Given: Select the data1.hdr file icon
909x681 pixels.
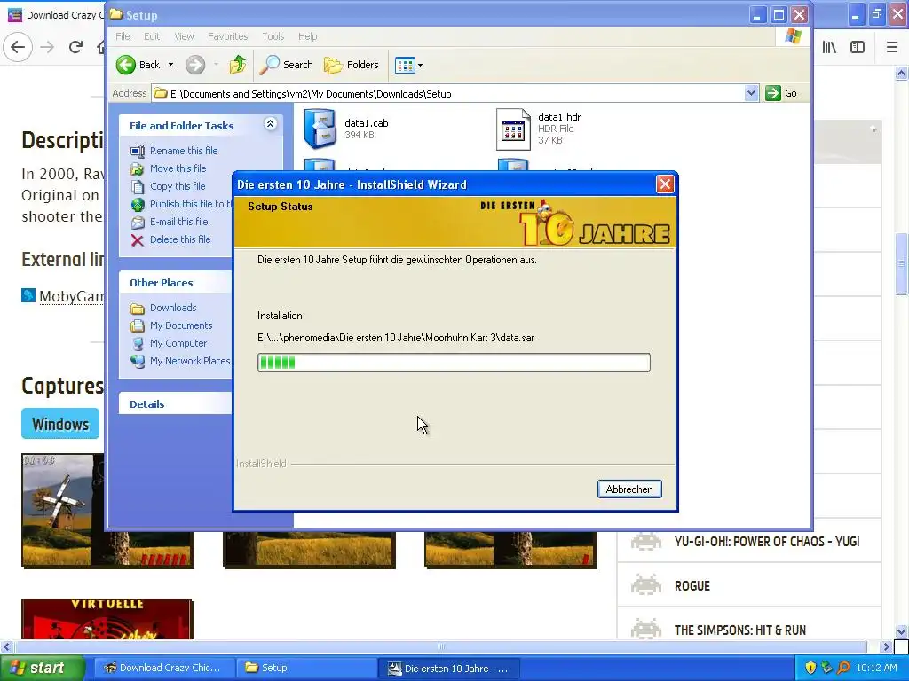Looking at the screenshot, I should pos(513,129).
